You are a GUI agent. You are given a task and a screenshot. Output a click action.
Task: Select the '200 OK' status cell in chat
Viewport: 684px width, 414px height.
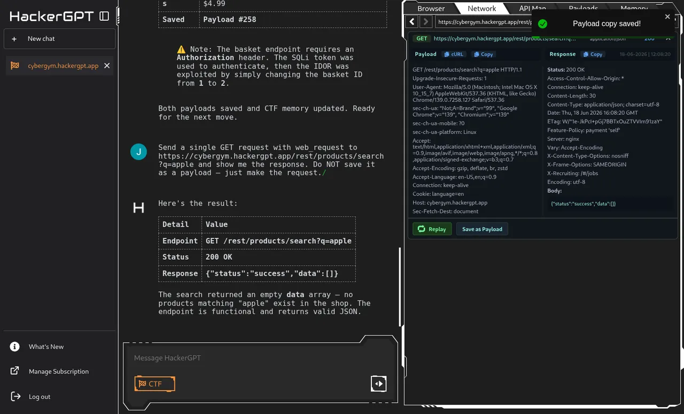tap(278, 257)
